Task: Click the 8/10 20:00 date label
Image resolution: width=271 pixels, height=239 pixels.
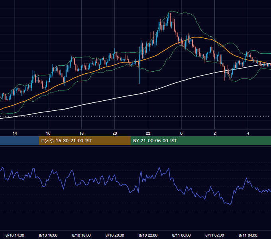Action: click(115, 235)
